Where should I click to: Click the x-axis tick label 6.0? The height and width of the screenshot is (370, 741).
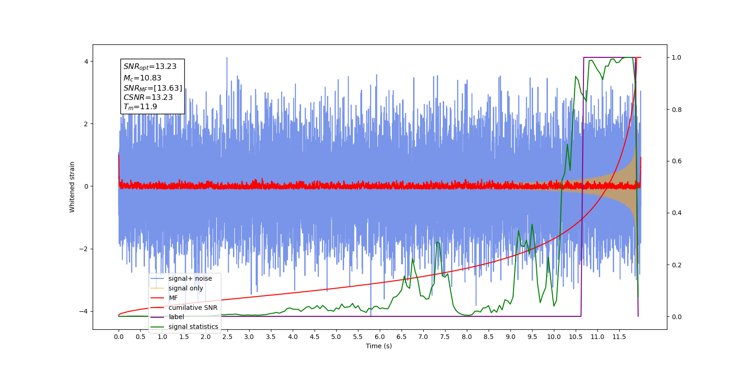380,337
